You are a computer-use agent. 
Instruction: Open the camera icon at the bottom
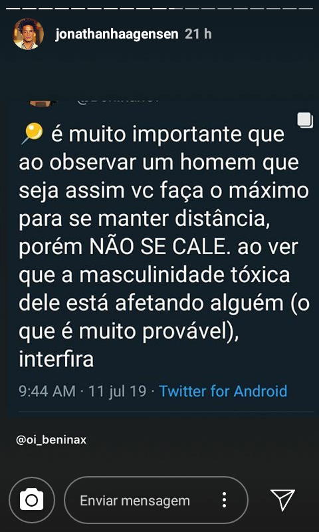[x=31, y=500]
